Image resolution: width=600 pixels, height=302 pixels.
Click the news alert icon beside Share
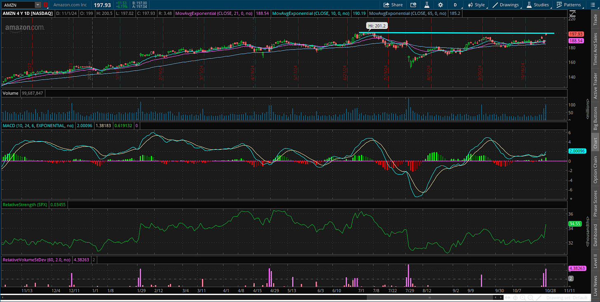tap(413, 5)
